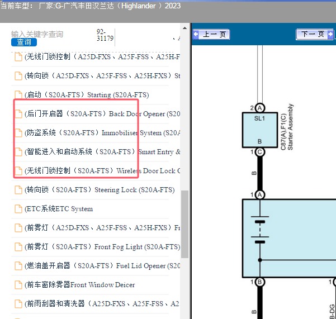Open 无线门锁控制 (A25D-FXS) entry
The height and width of the screenshot is (319, 336).
click(x=102, y=57)
